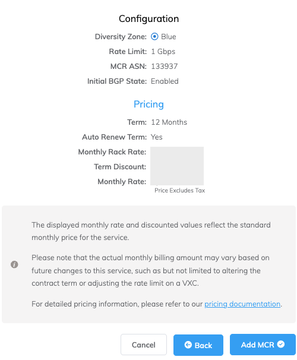
Task: Click the 12 Months term value
Action: tap(169, 122)
